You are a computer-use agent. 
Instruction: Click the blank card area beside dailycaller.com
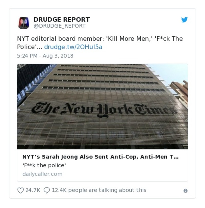pos(125,174)
